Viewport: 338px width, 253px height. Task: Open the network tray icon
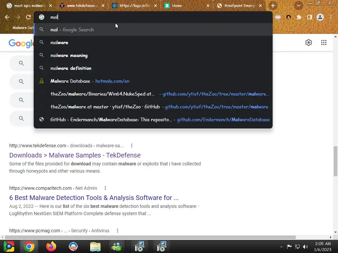[x=297, y=247]
